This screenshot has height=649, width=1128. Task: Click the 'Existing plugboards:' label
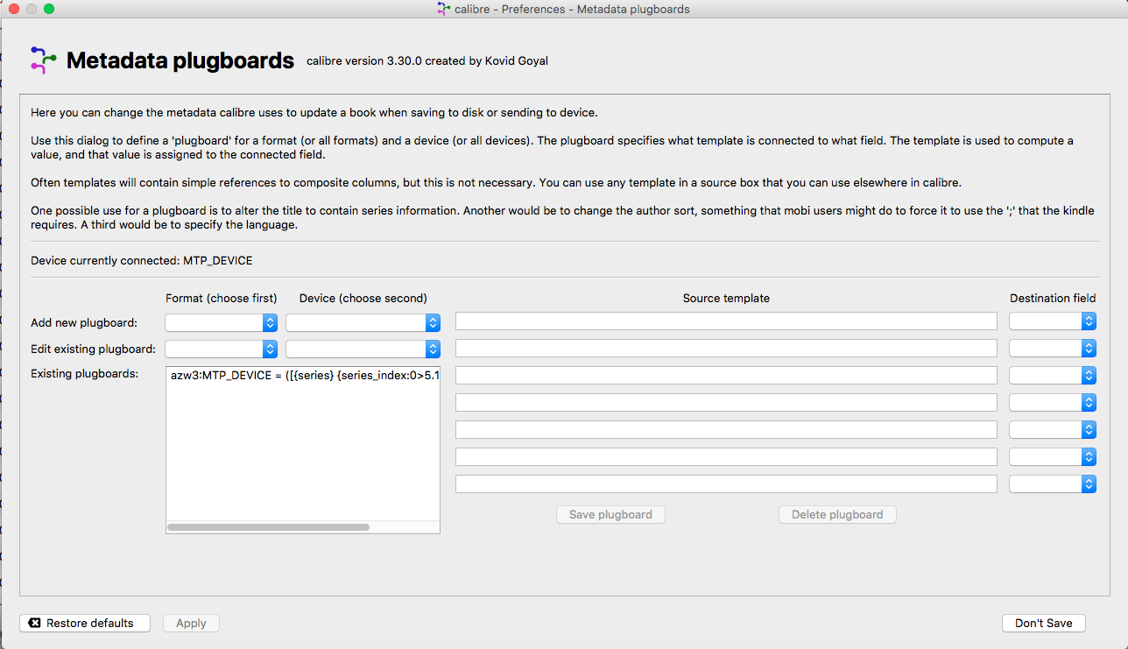84,375
